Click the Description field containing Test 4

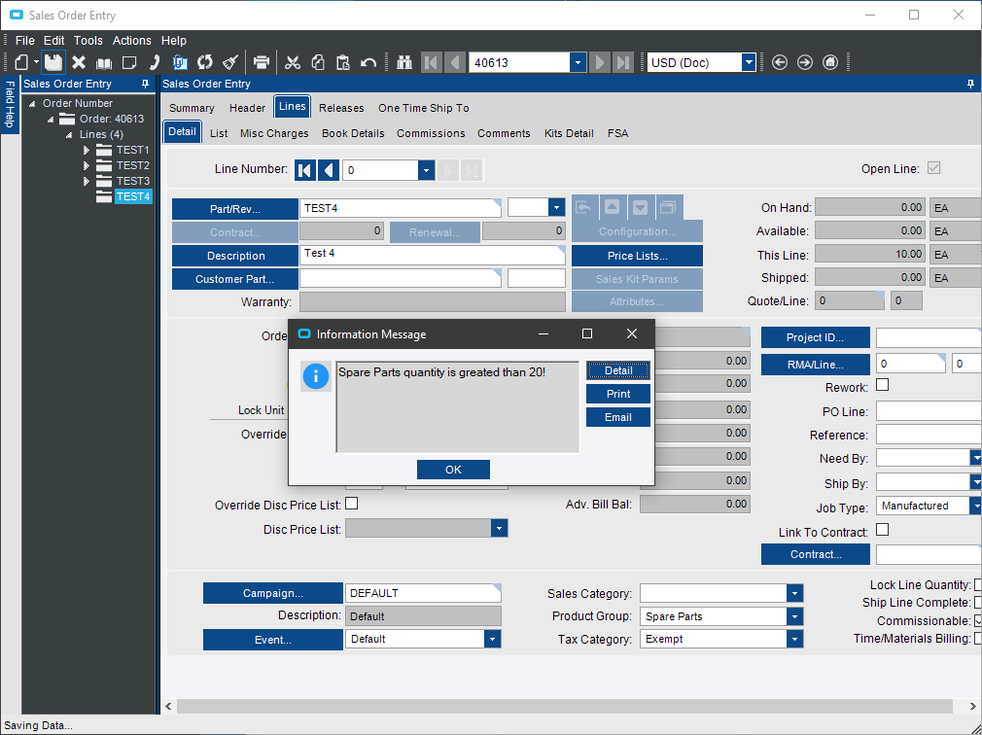(432, 255)
